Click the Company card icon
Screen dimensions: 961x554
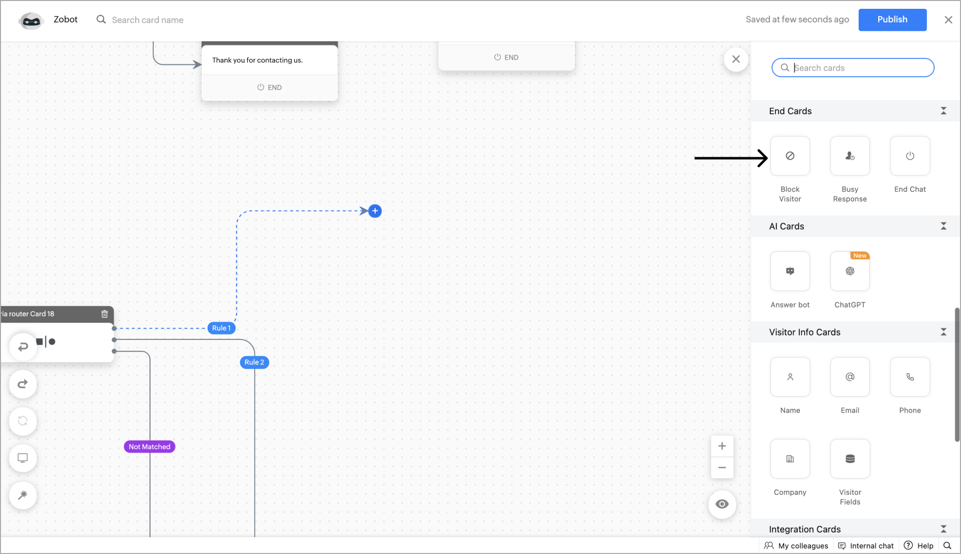(x=790, y=458)
